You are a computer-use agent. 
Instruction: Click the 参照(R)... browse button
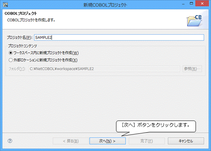192,69
